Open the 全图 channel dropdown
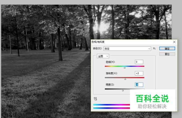This screenshot has width=182, height=118. pos(103,56)
